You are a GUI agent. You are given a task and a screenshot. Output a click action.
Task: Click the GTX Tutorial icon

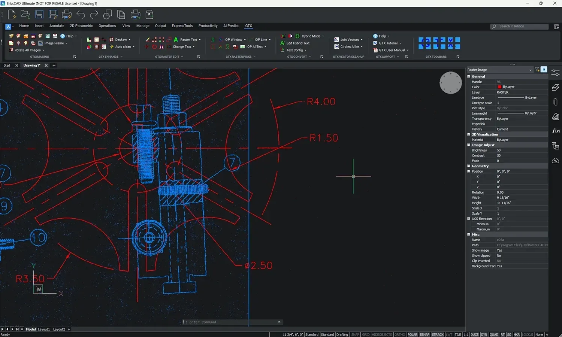pyautogui.click(x=375, y=43)
